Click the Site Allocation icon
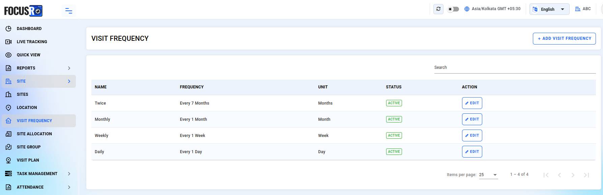603x195 pixels. (9, 134)
